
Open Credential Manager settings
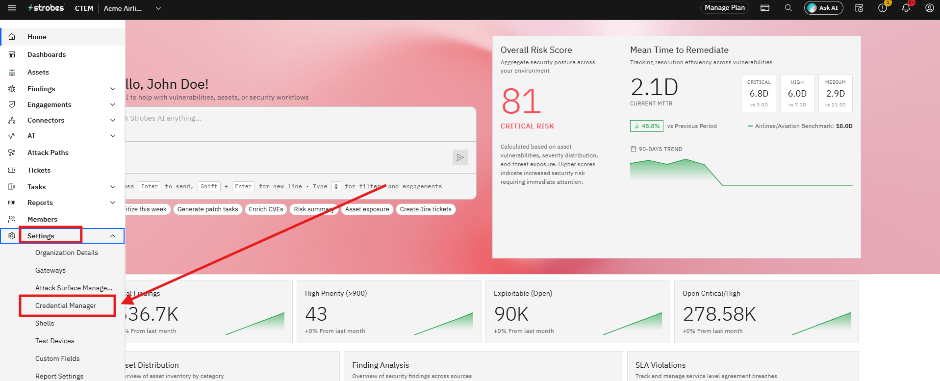point(66,305)
